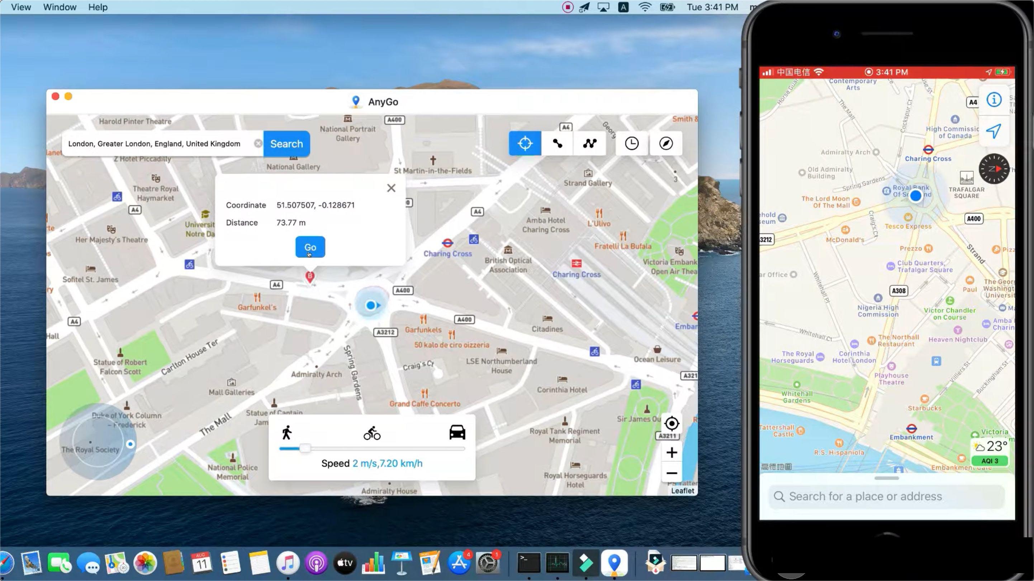
Task: Tap the location arrow on iPhone map
Action: [994, 131]
